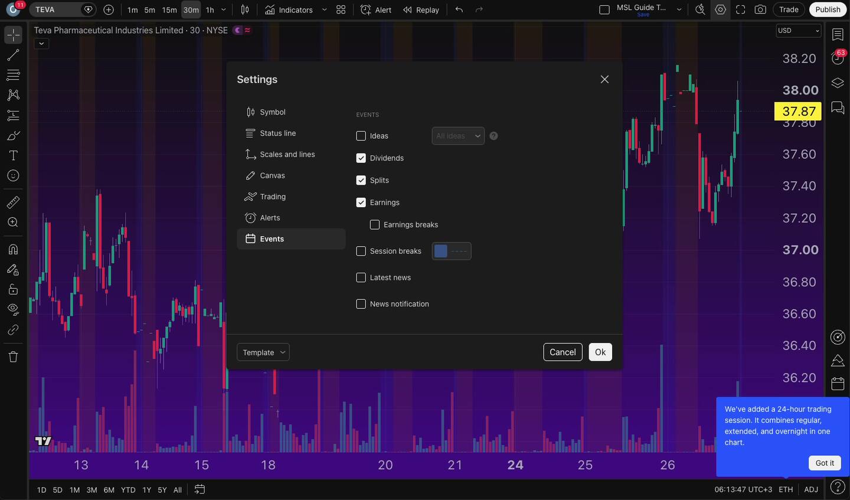Image resolution: width=850 pixels, height=500 pixels.
Task: Enable the Latest news checkbox
Action: coord(361,277)
